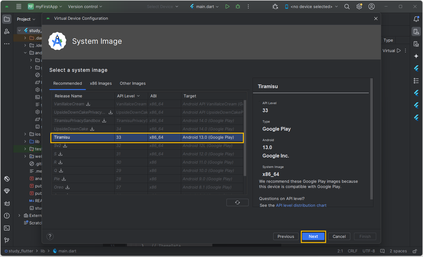Switch to the Recommended tab
The image size is (423, 257).
[x=67, y=83]
